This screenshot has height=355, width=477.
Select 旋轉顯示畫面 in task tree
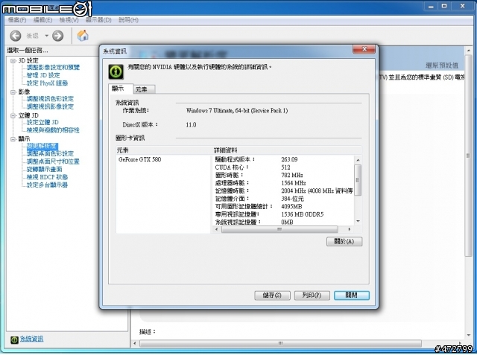(x=45, y=169)
